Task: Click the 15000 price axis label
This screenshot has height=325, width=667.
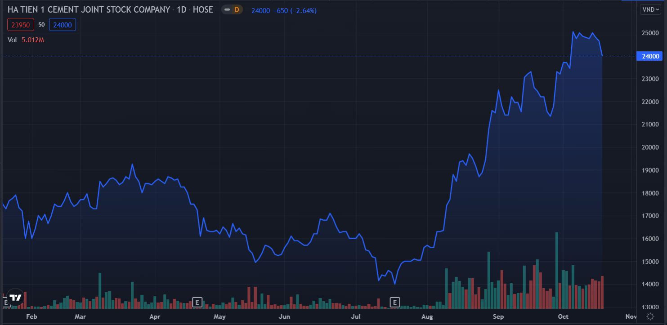Action: tap(650, 262)
